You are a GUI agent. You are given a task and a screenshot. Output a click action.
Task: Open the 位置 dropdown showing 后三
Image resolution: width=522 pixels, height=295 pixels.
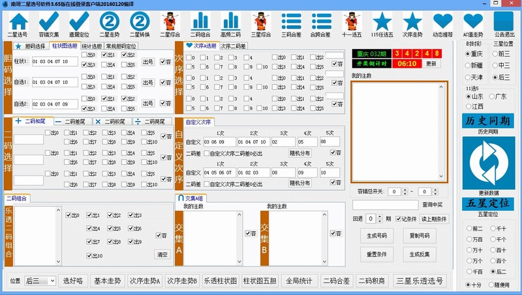(x=40, y=281)
